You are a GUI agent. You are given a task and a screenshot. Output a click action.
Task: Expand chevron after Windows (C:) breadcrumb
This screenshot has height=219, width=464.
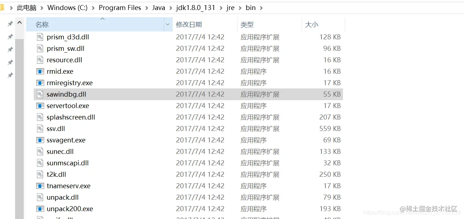[93, 8]
